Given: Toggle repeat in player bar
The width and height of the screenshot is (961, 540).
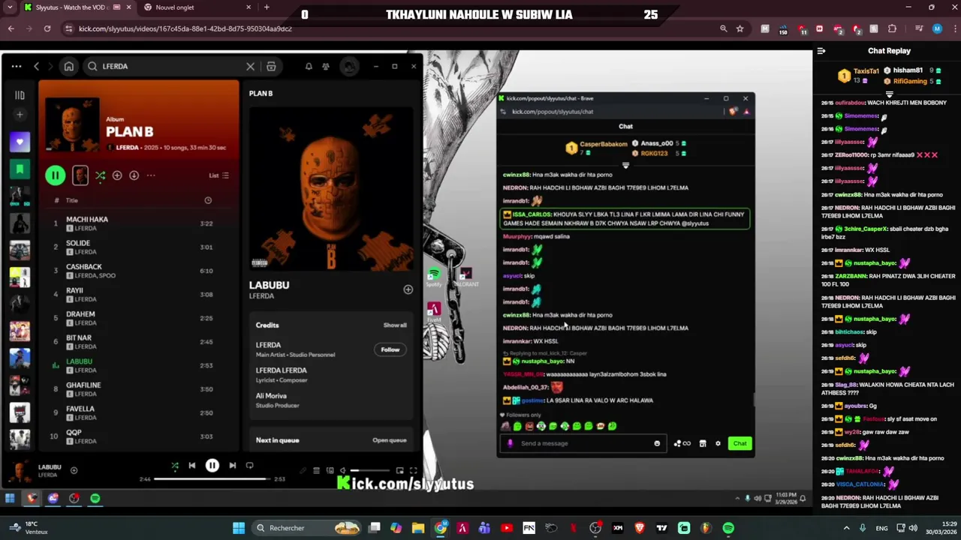Looking at the screenshot, I should 250,466.
